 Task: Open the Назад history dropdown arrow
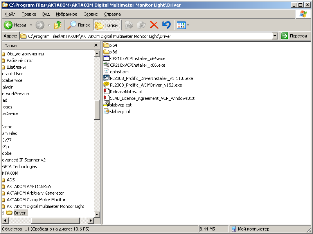point(31,25)
